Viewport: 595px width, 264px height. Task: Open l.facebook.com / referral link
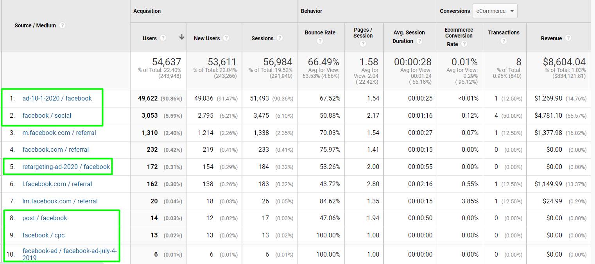[57, 184]
